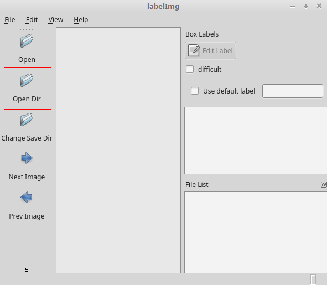Click the Open file folder icon
This screenshot has width=327, height=285.
27,41
